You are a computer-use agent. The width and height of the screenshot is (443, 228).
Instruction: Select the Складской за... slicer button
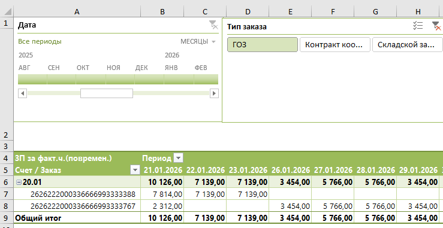click(407, 45)
